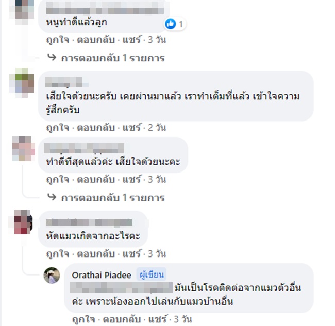Like the ทำดีที่สุดแล้วค่ะ comment
Screen dimensions: 335x326
click(x=58, y=179)
